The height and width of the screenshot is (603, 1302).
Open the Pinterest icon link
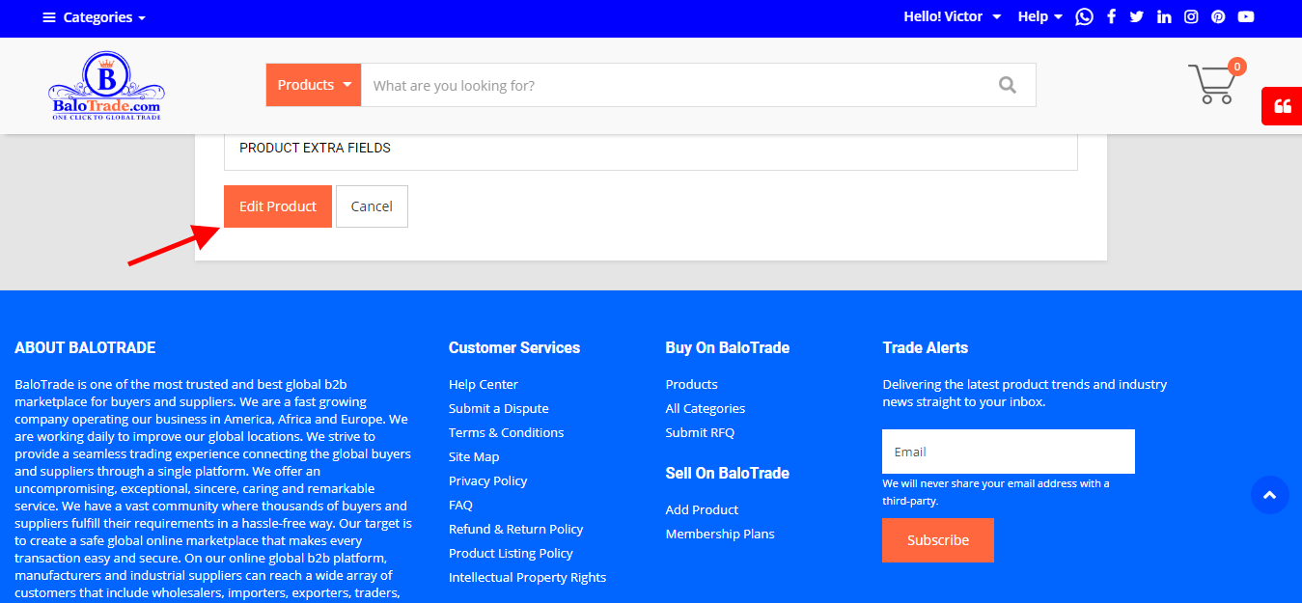(1218, 16)
